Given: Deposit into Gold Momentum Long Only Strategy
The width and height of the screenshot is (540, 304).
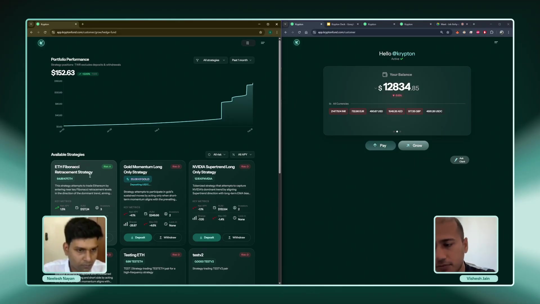Looking at the screenshot, I should pyautogui.click(x=138, y=238).
